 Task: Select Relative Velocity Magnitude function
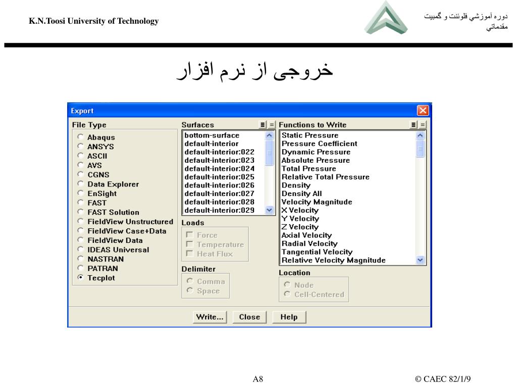348,261
